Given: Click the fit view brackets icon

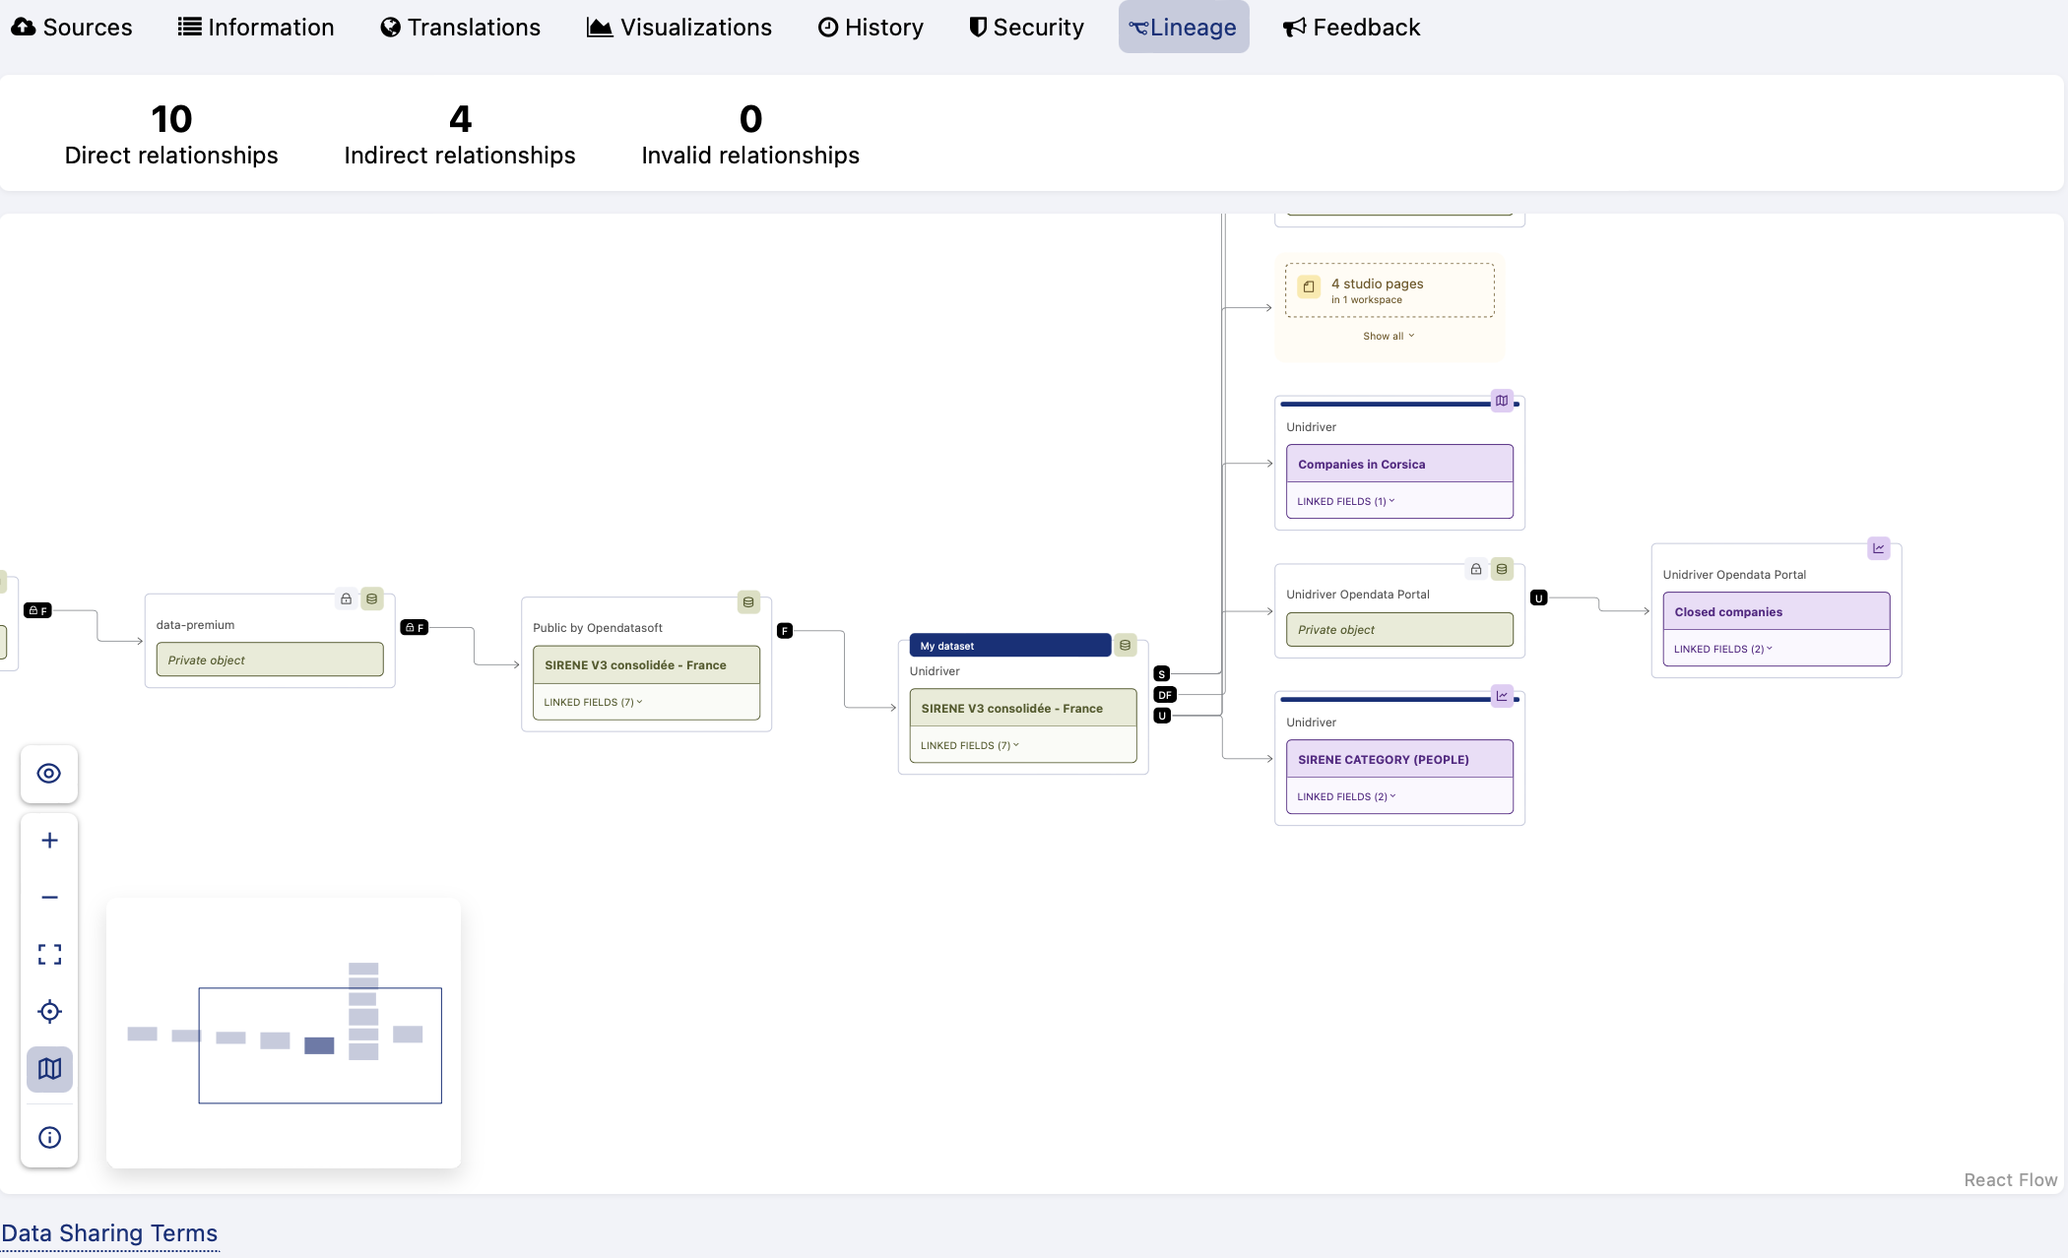Looking at the screenshot, I should (49, 955).
